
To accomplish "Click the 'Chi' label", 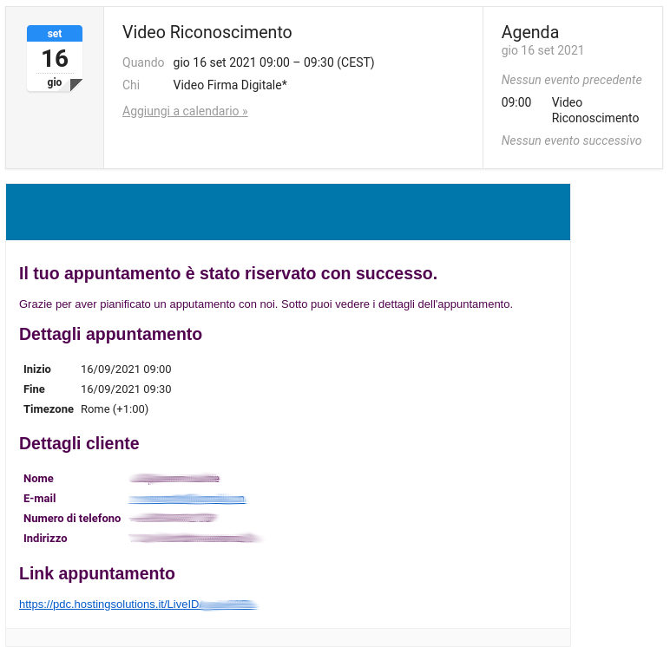I will point(131,85).
